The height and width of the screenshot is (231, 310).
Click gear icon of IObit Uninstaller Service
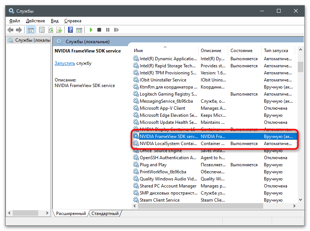[x=136, y=80]
